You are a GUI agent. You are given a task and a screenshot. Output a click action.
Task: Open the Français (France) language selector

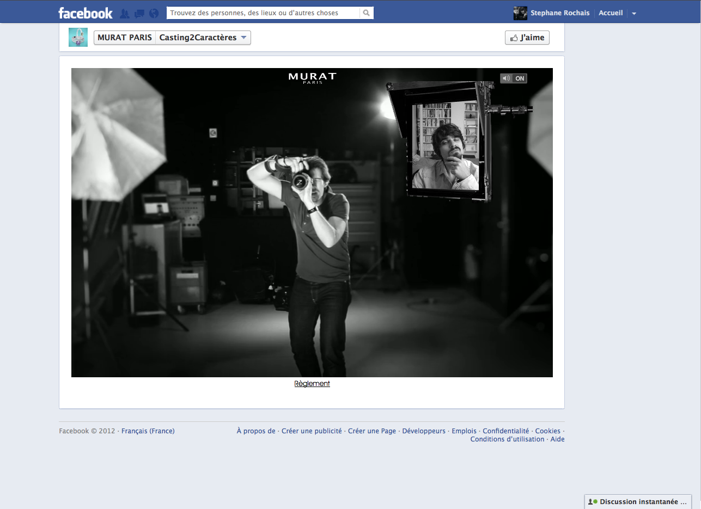(x=148, y=431)
